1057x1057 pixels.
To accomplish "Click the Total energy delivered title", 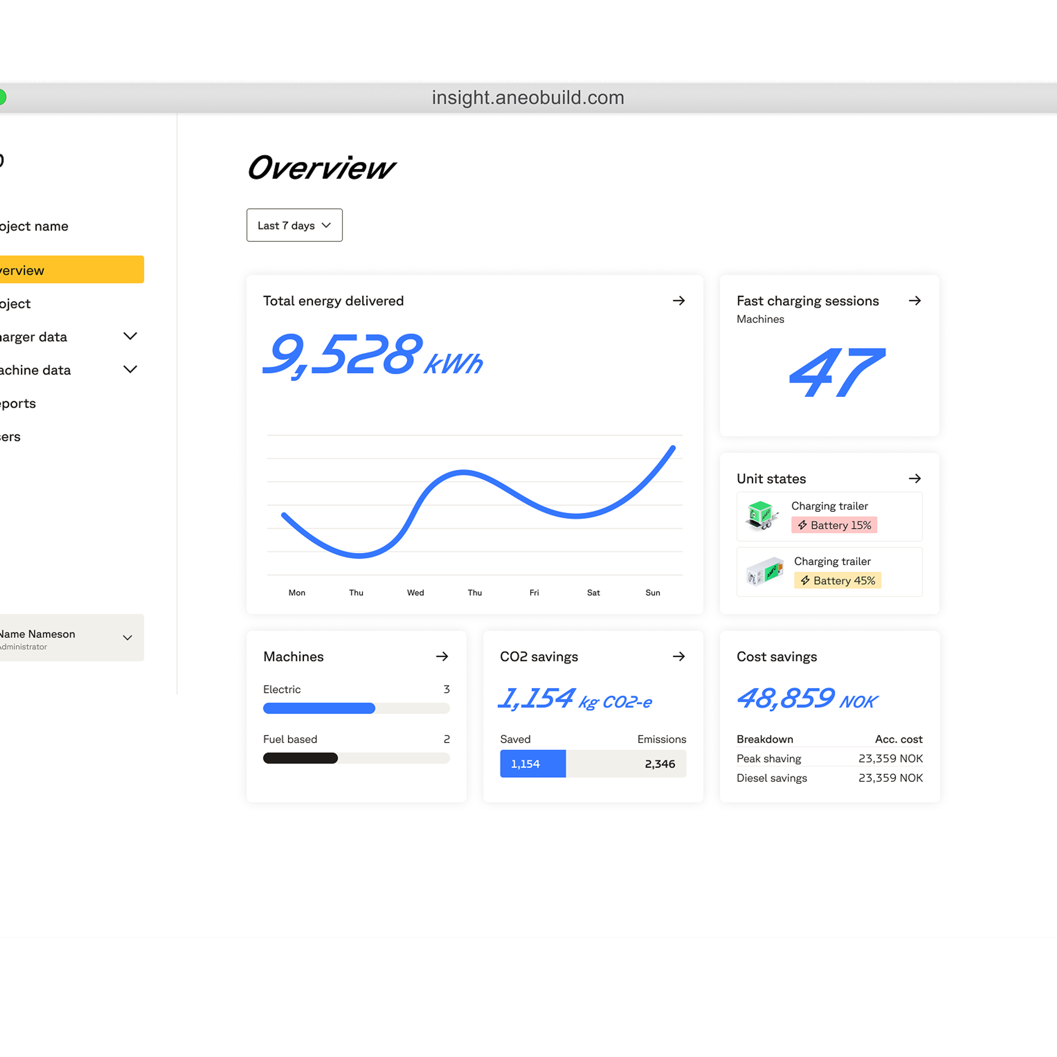I will pos(333,301).
